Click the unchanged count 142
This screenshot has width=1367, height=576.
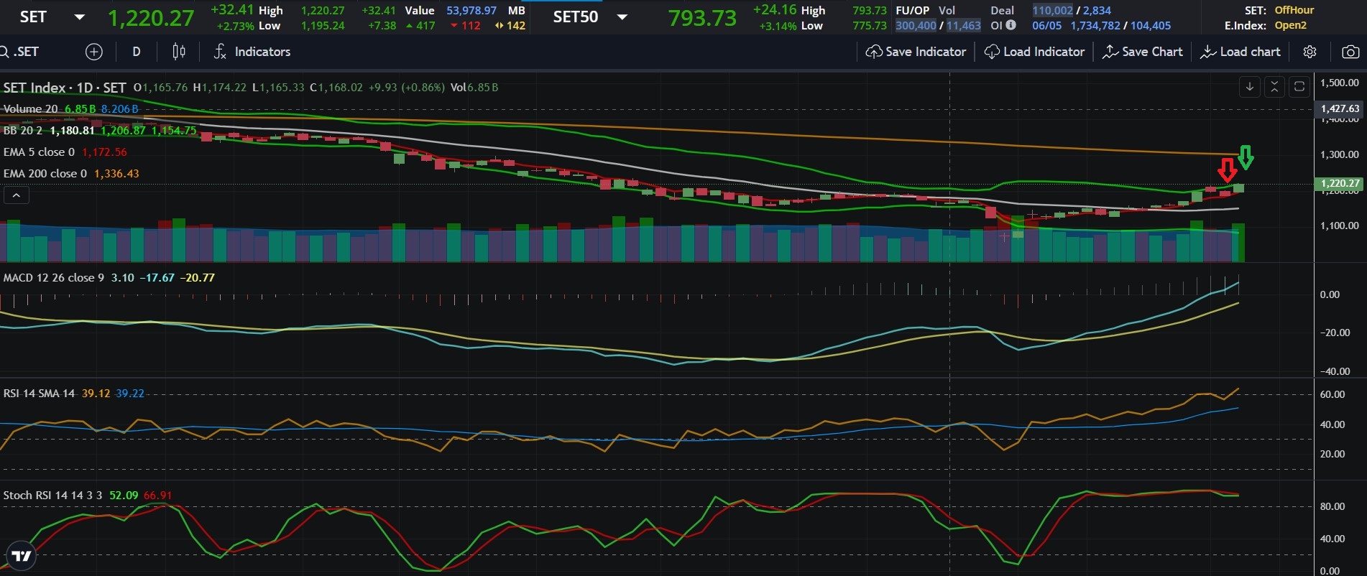515,25
